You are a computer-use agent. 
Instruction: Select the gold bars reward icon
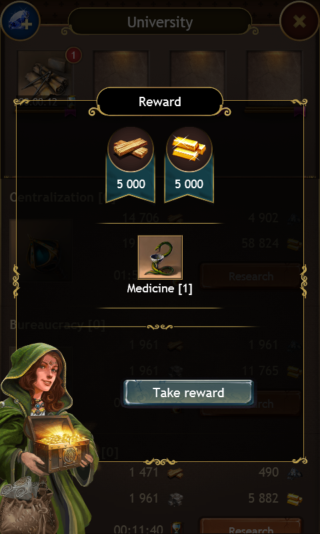189,149
